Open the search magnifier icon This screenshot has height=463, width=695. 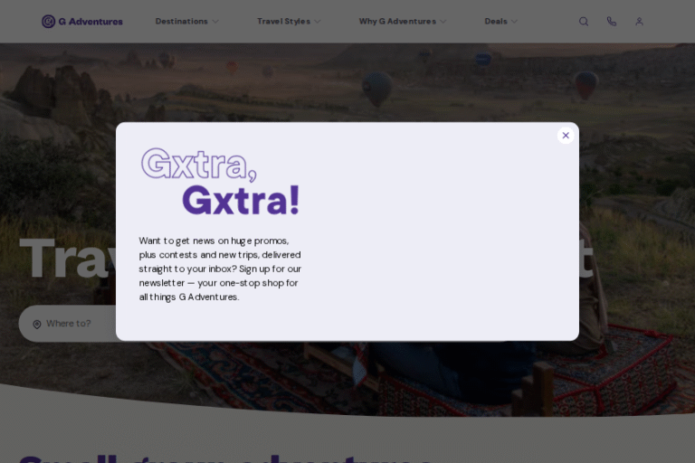(x=584, y=22)
